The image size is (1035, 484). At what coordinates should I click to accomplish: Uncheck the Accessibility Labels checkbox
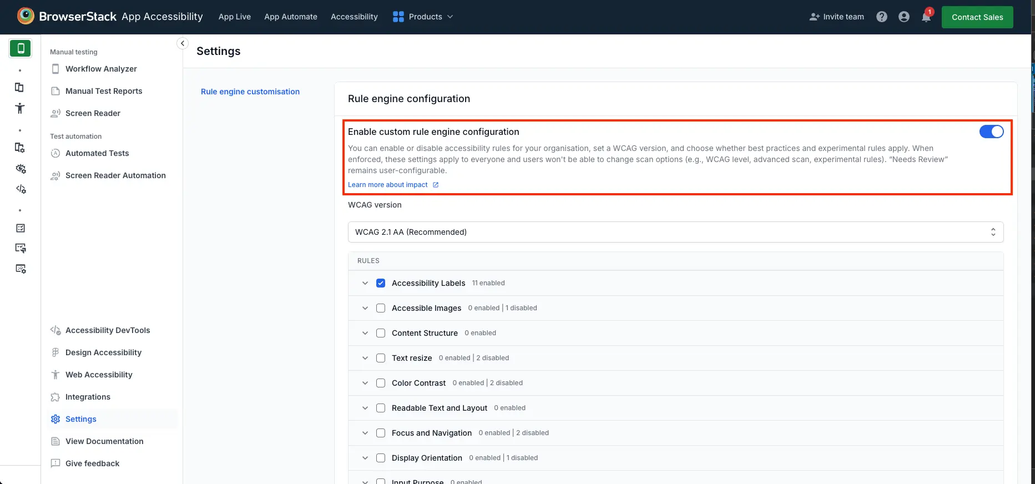click(381, 283)
